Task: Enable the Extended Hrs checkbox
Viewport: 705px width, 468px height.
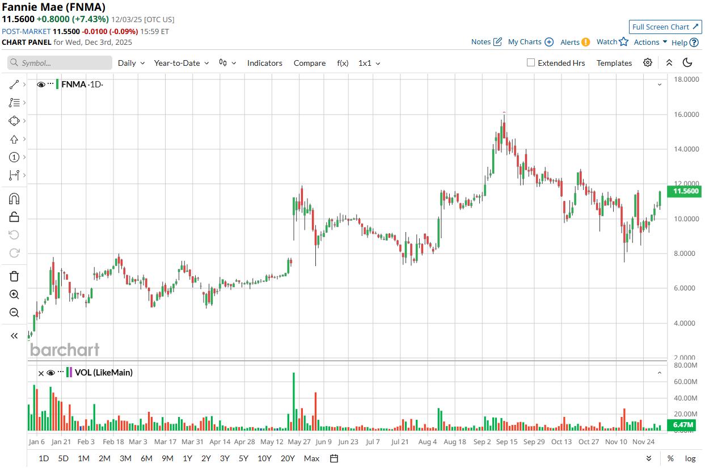Action: point(531,63)
